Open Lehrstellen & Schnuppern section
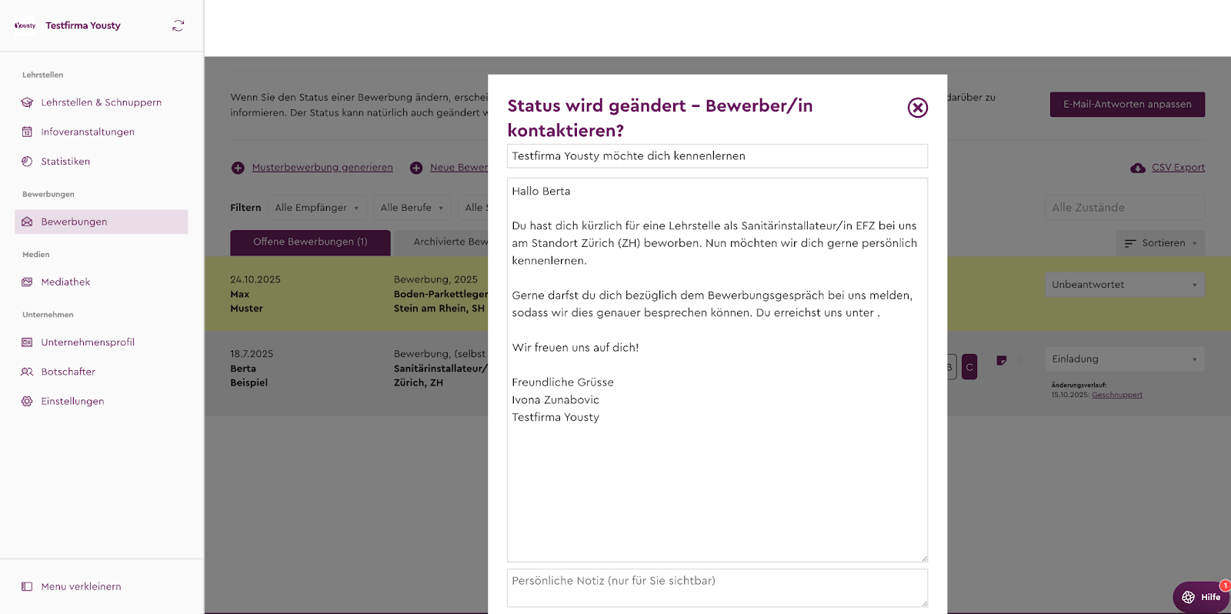 click(101, 102)
